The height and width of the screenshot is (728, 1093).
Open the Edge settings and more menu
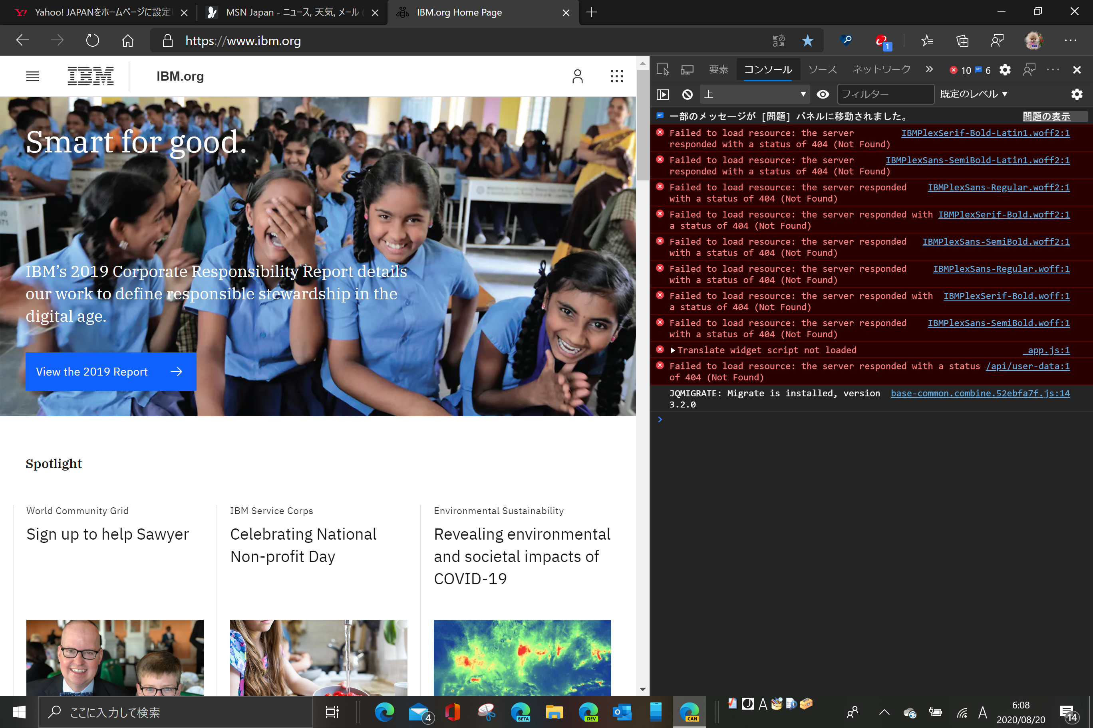pyautogui.click(x=1070, y=40)
